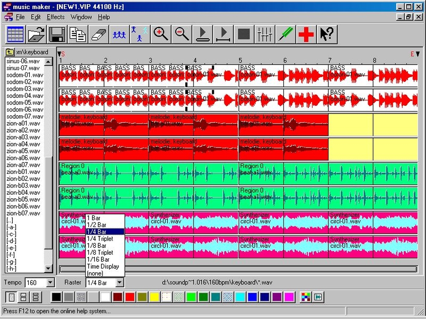Select Time Display in raster list

pyautogui.click(x=103, y=266)
